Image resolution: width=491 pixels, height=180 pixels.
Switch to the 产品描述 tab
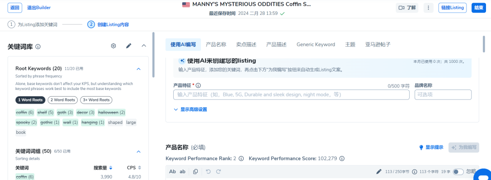pos(276,44)
